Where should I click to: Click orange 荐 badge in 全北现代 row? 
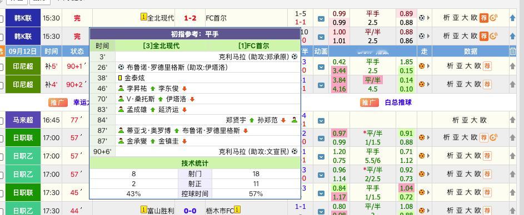[x=483, y=18]
